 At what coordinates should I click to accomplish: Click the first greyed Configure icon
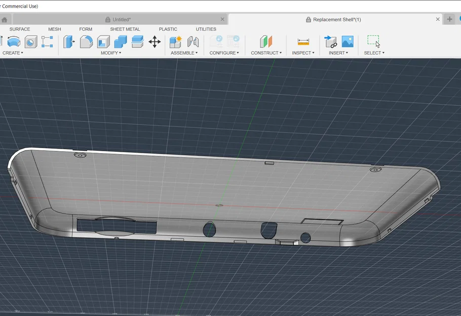click(x=216, y=41)
